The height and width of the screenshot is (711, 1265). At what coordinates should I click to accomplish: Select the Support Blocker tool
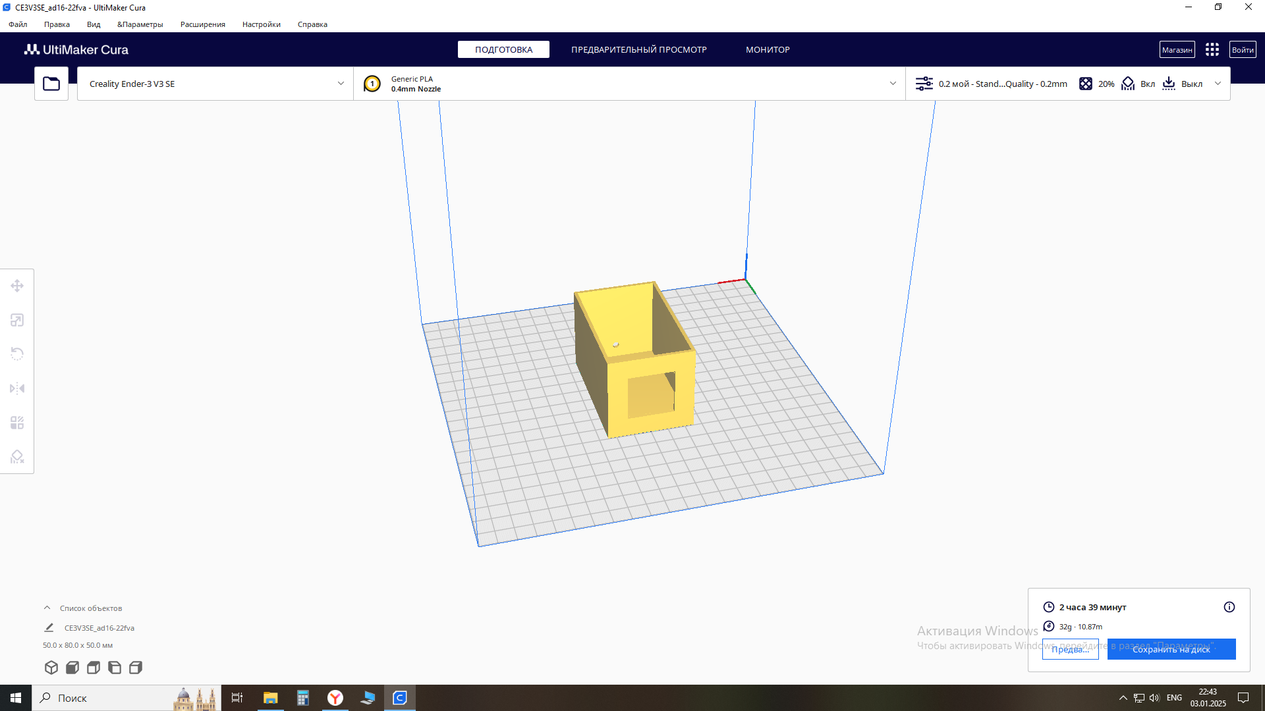coord(17,457)
